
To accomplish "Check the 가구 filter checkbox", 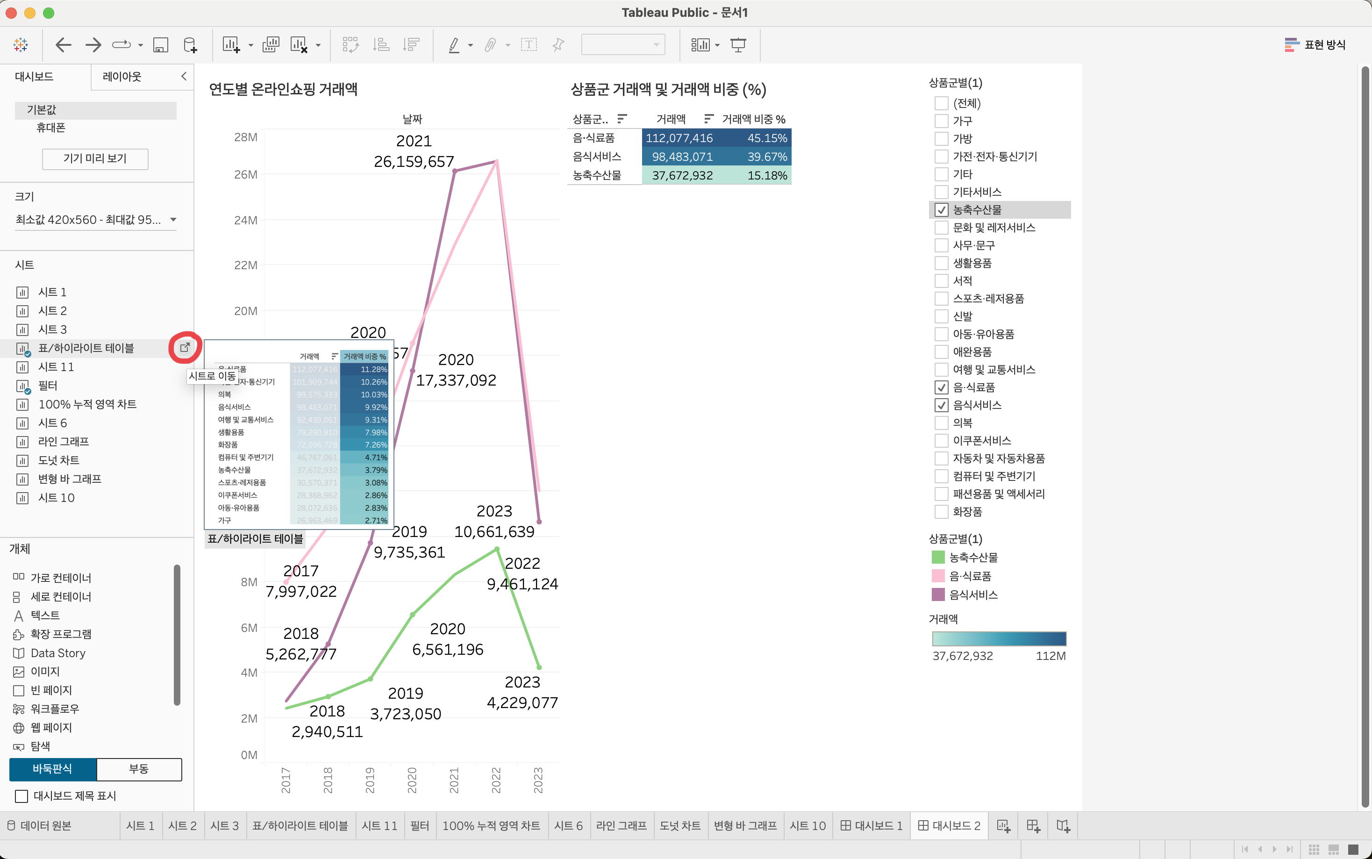I will (x=941, y=121).
